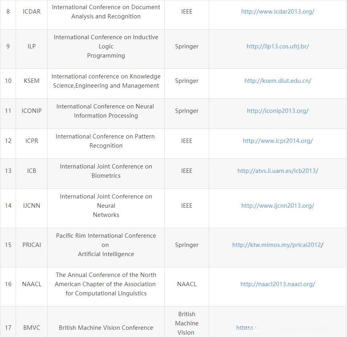Click the International Joint Conference on Biometrics text

pos(106,171)
